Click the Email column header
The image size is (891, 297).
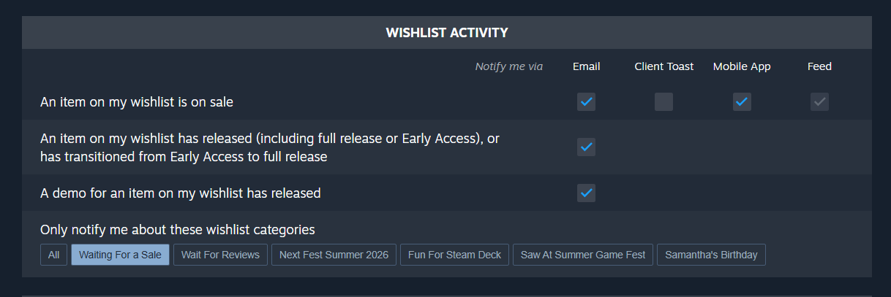point(586,66)
